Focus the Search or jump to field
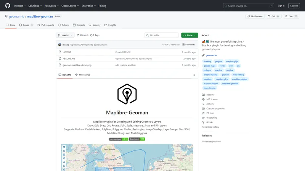This screenshot has width=305, height=171. point(249,6)
